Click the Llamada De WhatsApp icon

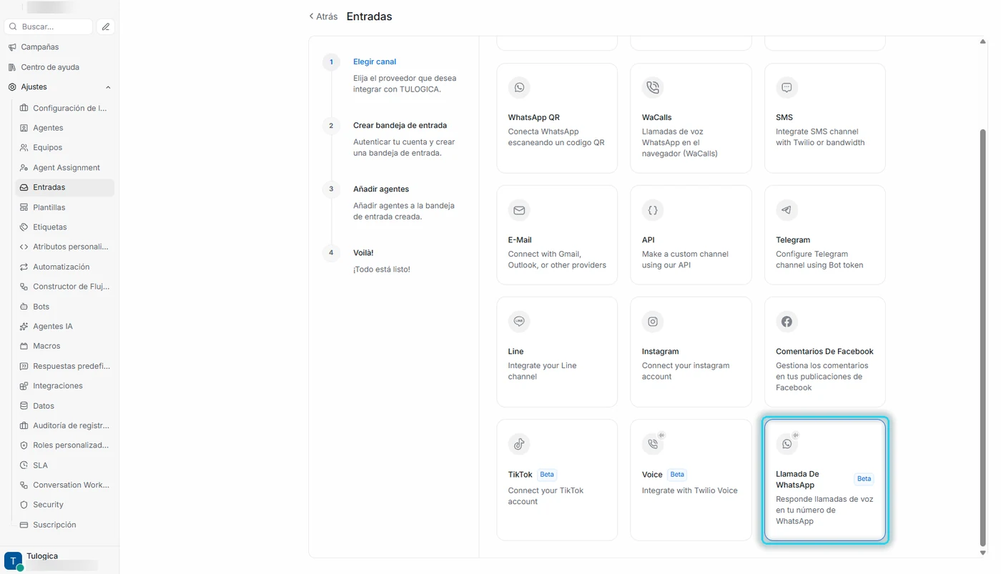(x=786, y=444)
